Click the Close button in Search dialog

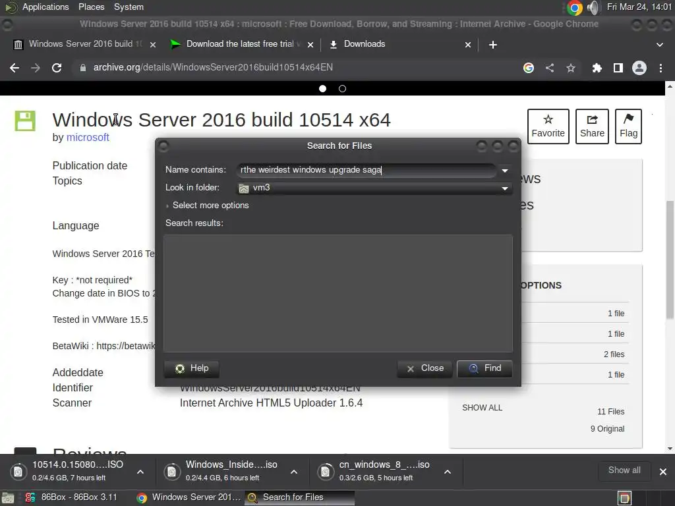425,368
